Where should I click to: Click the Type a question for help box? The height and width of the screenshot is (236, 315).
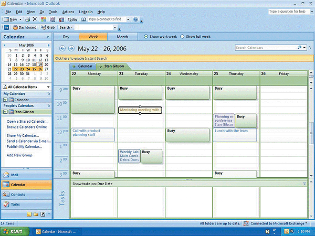pyautogui.click(x=289, y=12)
